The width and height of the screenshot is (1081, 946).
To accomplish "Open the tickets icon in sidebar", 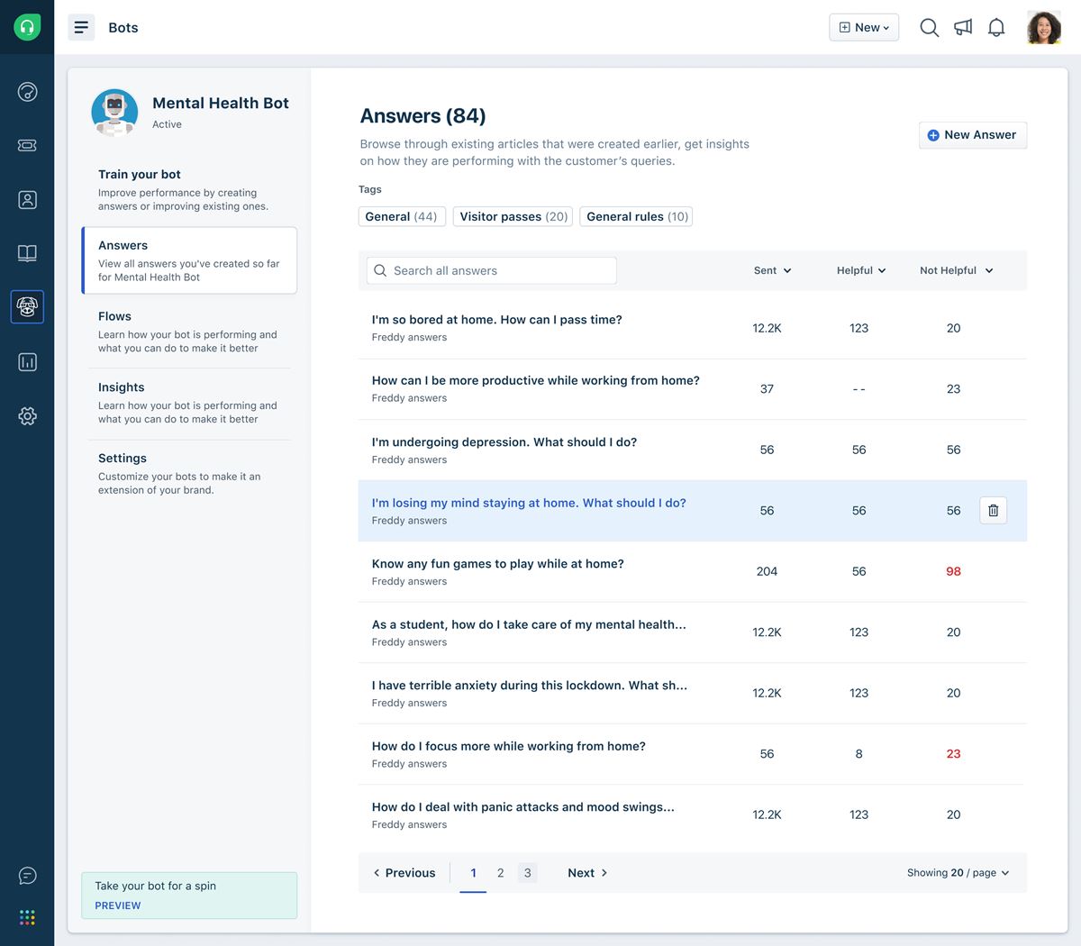I will pos(27,145).
